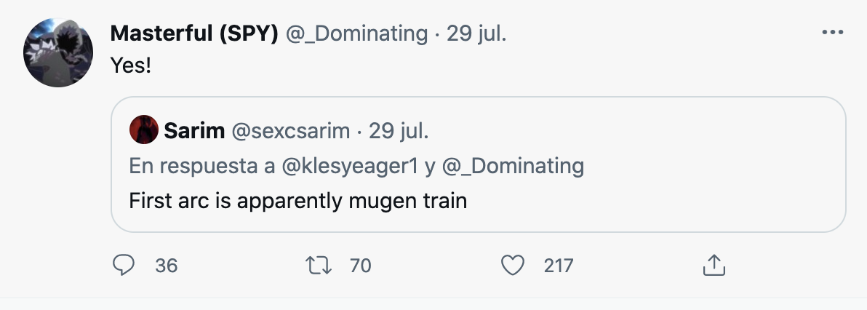The height and width of the screenshot is (310, 867).
Task: Click the @_Dominating mention in the reply line
Action: click(513, 166)
